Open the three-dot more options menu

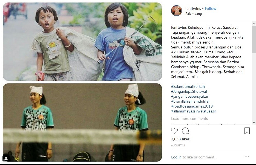(x=247, y=157)
